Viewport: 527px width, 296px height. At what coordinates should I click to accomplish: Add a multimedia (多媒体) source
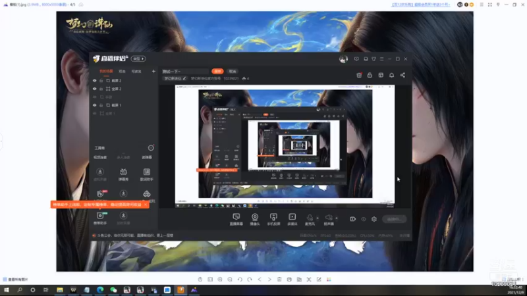292,219
